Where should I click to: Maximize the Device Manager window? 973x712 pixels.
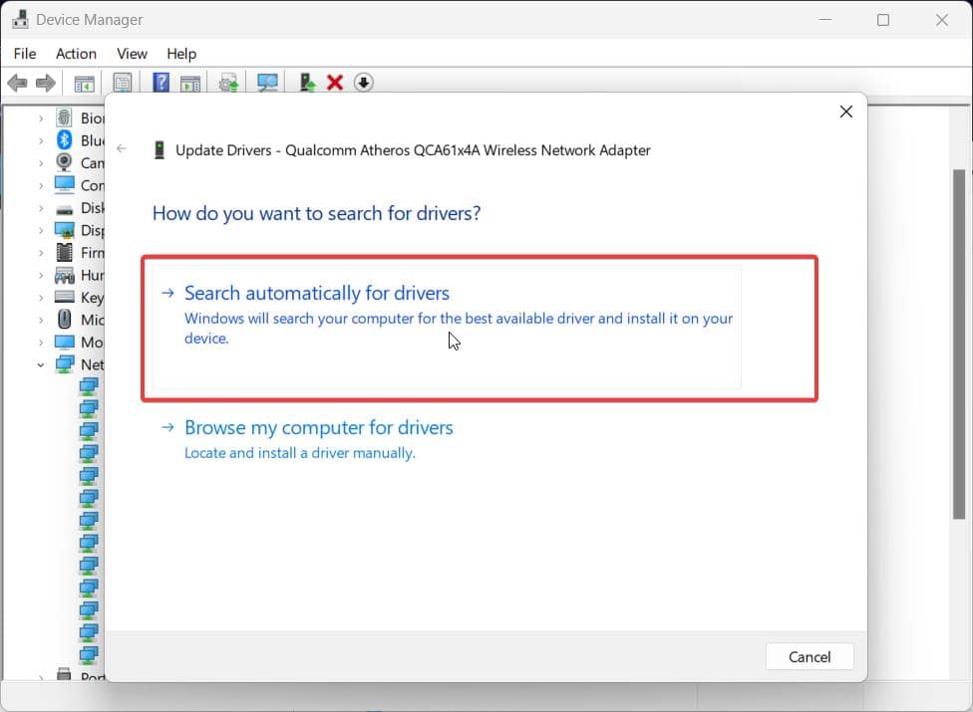coord(883,20)
